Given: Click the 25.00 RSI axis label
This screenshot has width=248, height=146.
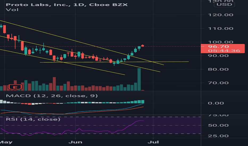Looking at the screenshot, I should 218,136.
